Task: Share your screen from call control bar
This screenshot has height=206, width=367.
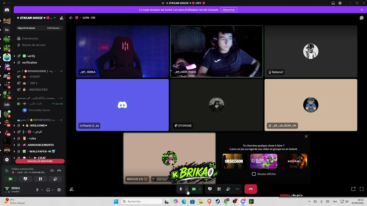Action: pyautogui.click(x=210, y=189)
